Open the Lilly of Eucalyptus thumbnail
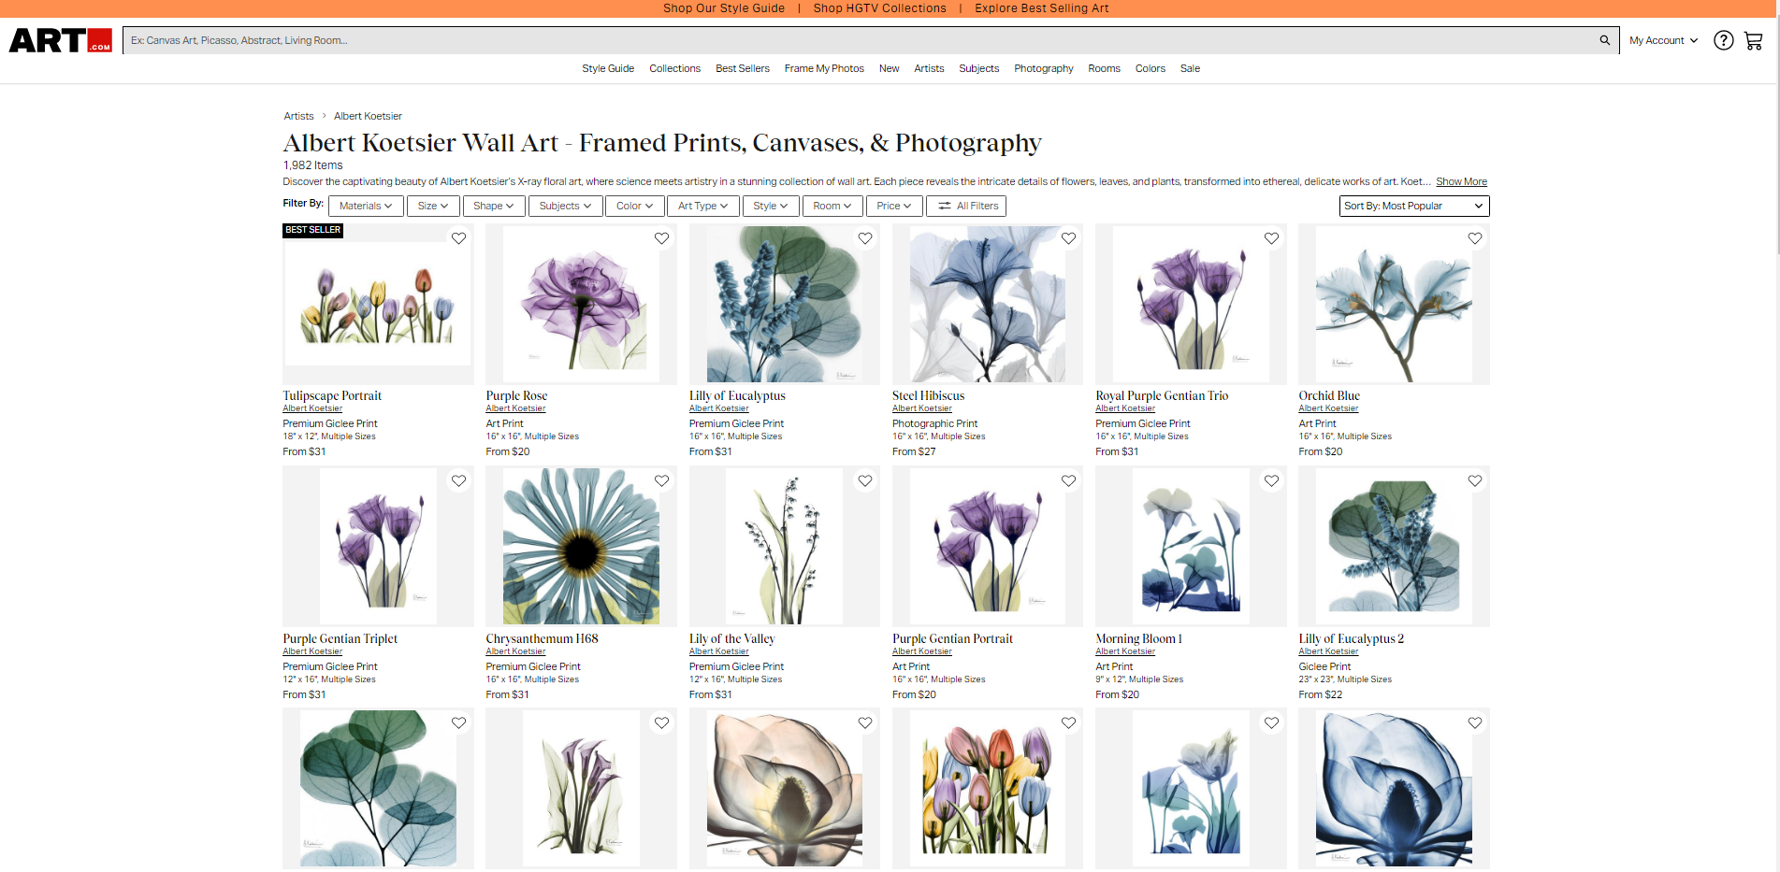 [784, 304]
